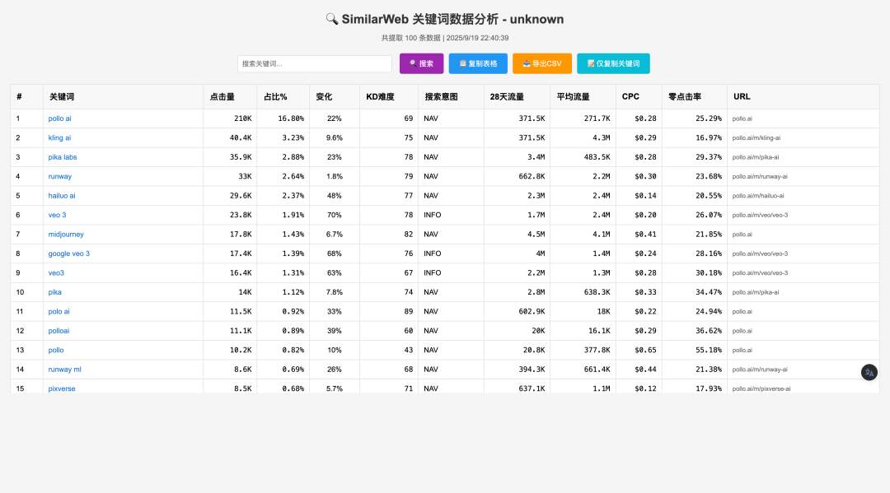
Task: Open the pollo ai keyword link
Action: [59, 119]
